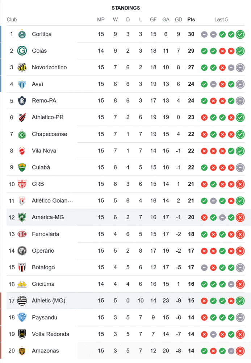Click the Goiás club crest icon
The height and width of the screenshot is (363, 251).
pyautogui.click(x=22, y=51)
